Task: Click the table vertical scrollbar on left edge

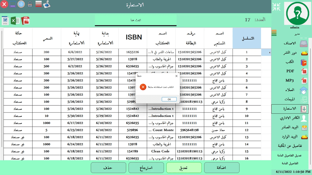Action: 2,89
